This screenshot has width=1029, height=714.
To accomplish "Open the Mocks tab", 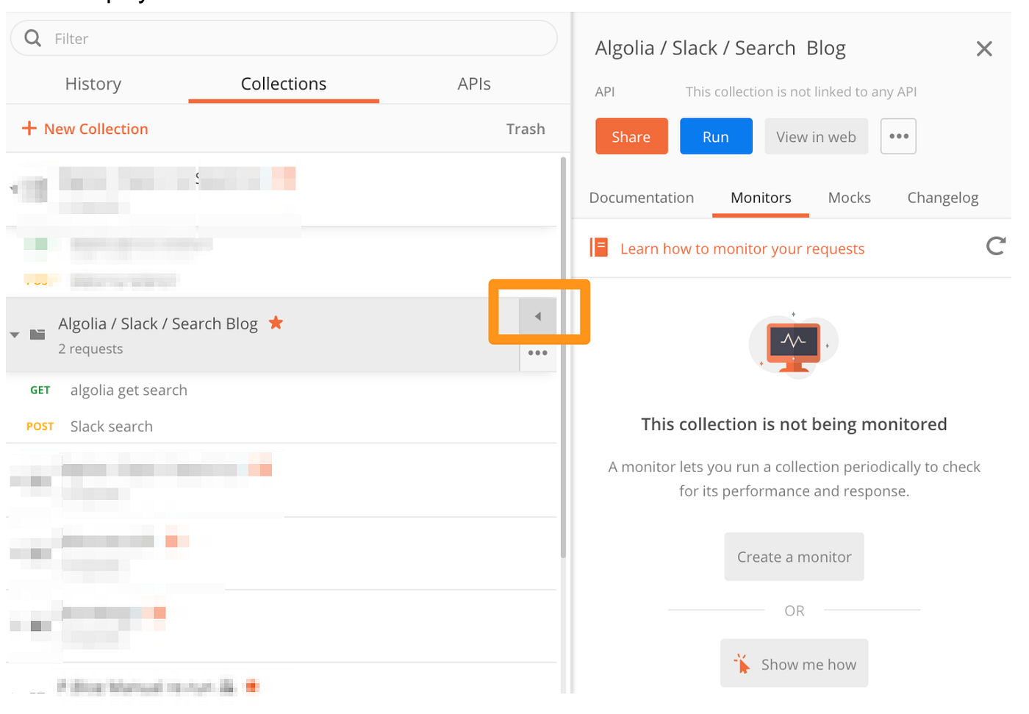I will pos(849,198).
